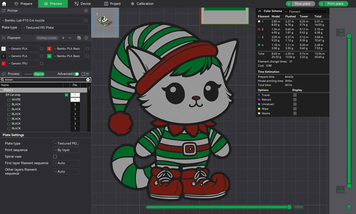Switch to the Preview tab
Image resolution: width=356 pixels, height=214 pixels.
coord(53,3)
